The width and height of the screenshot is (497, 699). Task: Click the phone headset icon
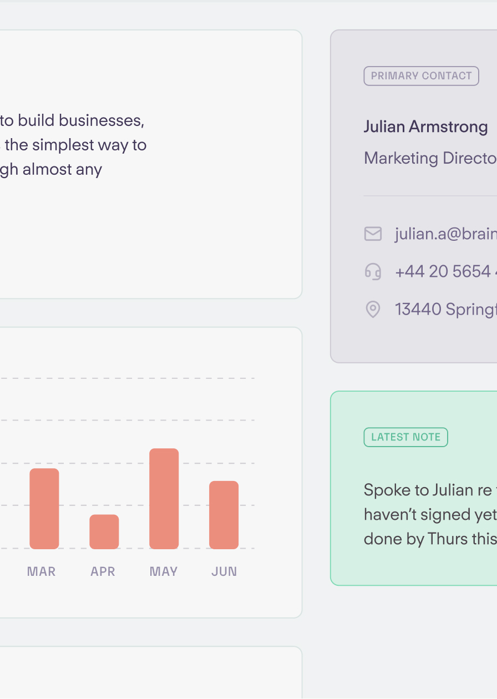coord(373,271)
